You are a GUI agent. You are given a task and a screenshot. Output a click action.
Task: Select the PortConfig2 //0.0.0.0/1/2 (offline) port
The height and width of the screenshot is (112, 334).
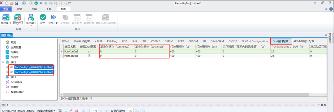tap(34, 72)
